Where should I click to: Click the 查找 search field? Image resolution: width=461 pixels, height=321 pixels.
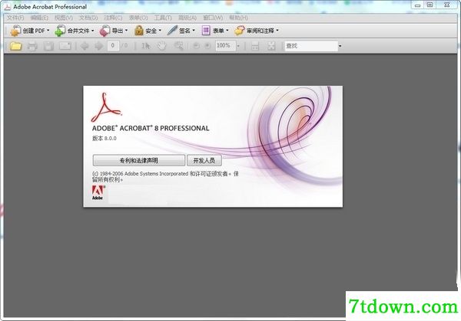[x=311, y=46]
